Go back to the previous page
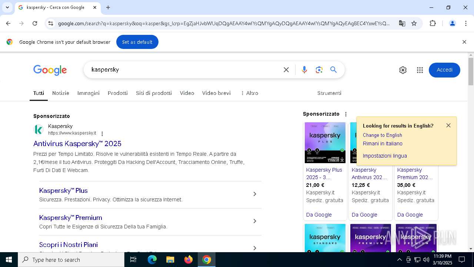Viewport: 474px width, 267px height. click(x=8, y=23)
